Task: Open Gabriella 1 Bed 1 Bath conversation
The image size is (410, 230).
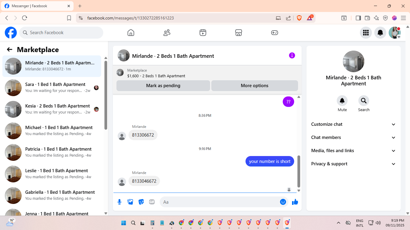Action: pyautogui.click(x=52, y=196)
